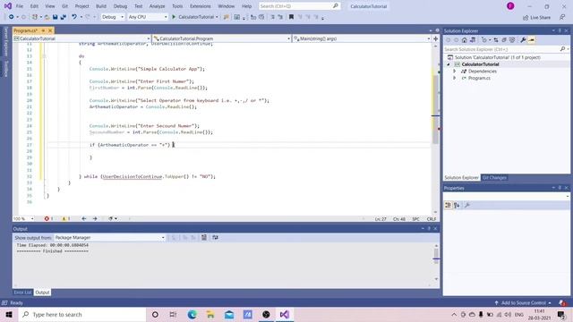This screenshot has width=573, height=322.
Task: Click the previous issue left arrow below editor
Action: coord(83,218)
